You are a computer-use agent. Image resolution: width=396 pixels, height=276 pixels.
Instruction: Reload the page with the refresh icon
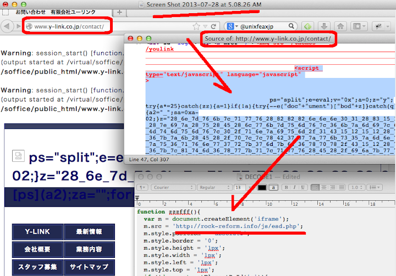[x=213, y=26]
